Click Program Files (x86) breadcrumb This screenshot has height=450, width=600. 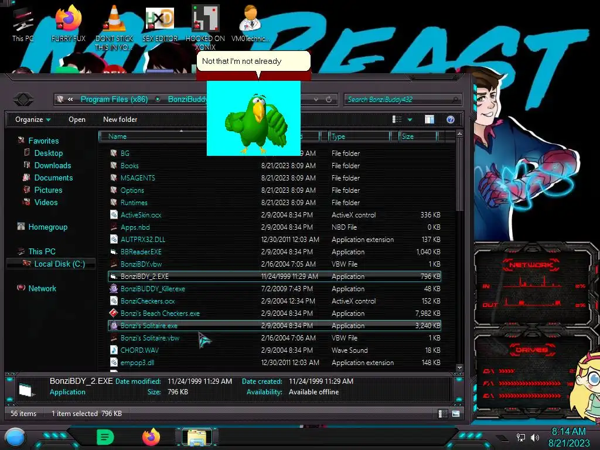[114, 100]
